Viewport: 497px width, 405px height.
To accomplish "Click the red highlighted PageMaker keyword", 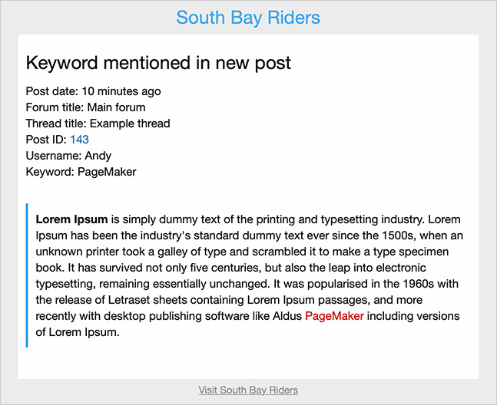I will click(334, 316).
